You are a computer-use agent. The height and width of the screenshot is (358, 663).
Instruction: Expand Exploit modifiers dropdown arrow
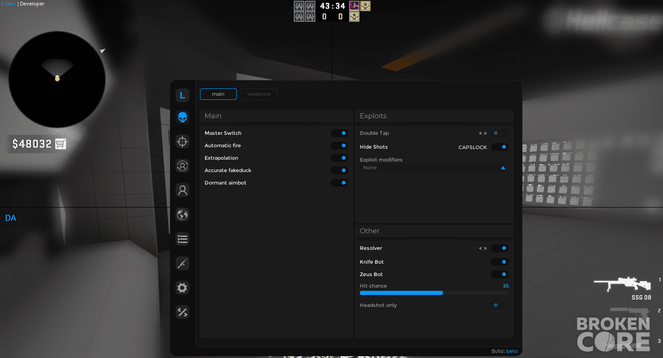point(503,168)
